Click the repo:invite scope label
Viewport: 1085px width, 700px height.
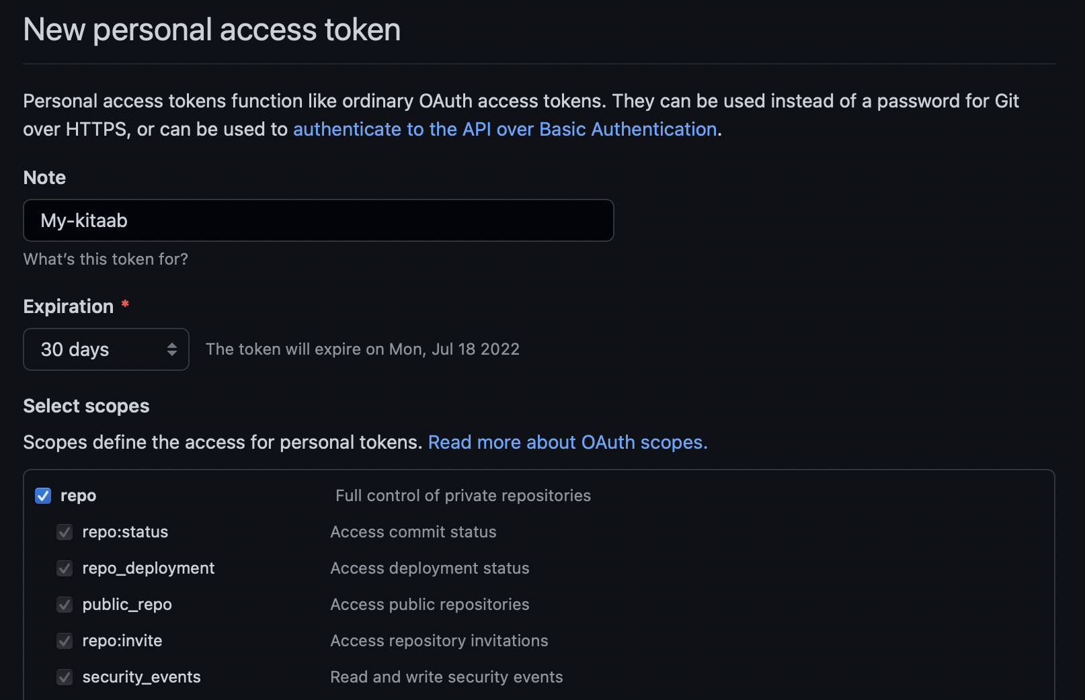[122, 641]
